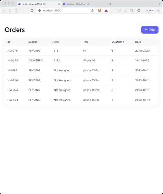Open the Brave Wallet icon

point(139,11)
